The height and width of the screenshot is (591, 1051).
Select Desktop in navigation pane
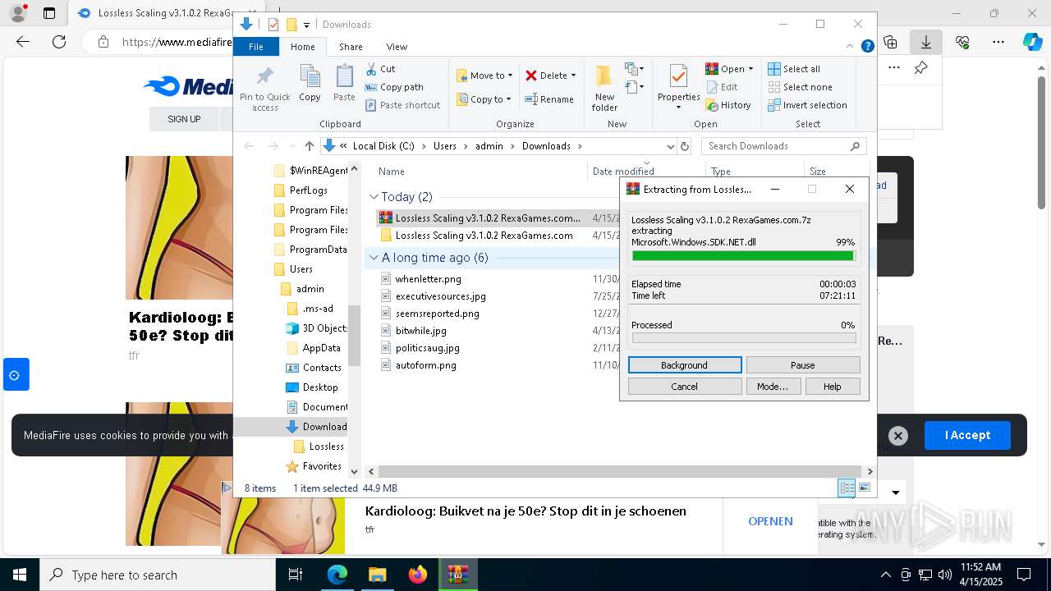pos(320,387)
